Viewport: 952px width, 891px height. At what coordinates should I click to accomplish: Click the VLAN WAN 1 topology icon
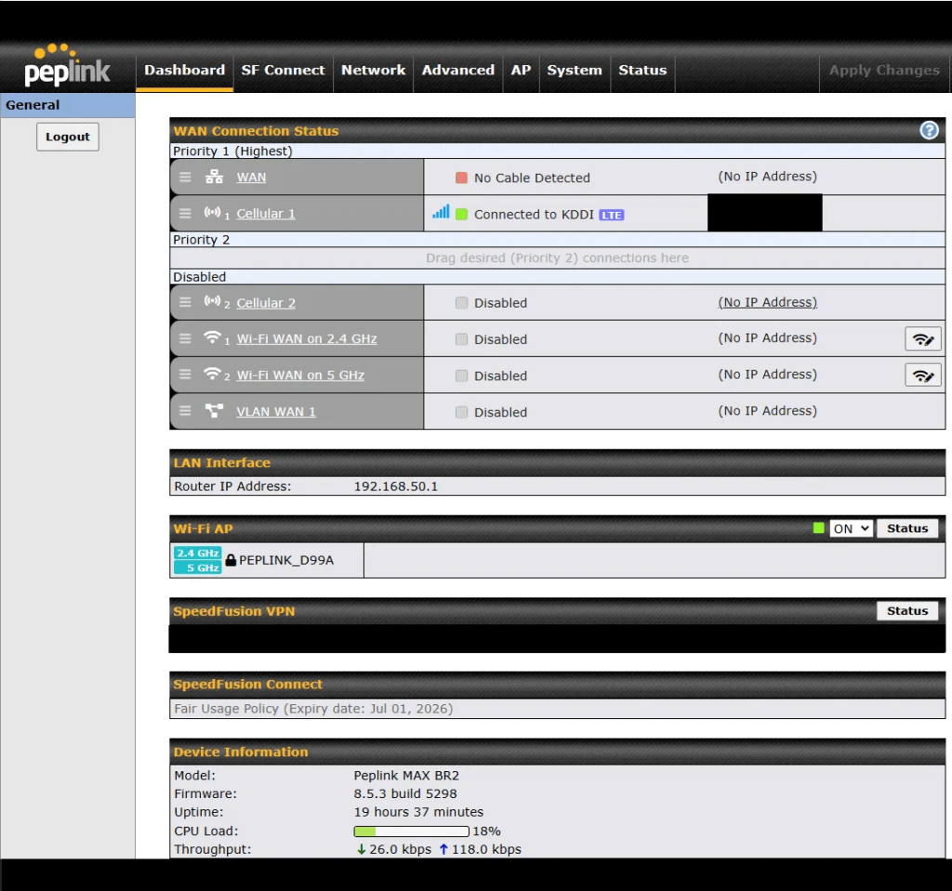pyautogui.click(x=214, y=412)
